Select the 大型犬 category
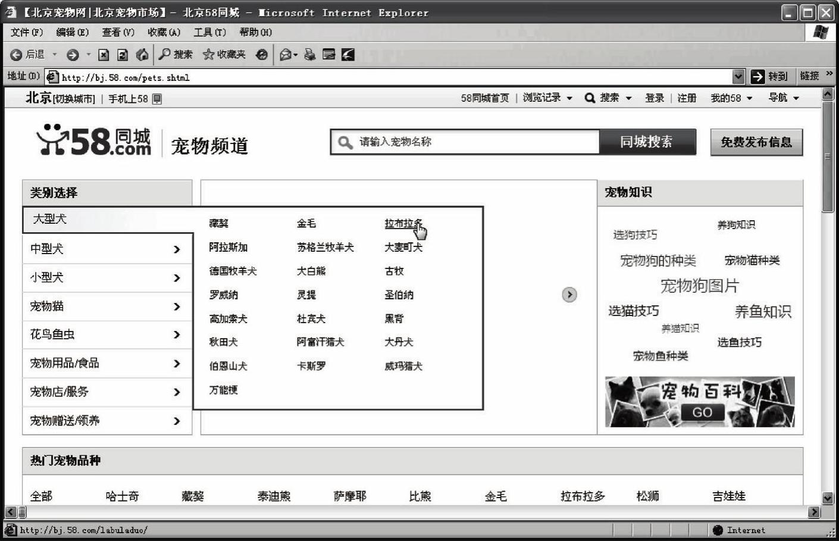 tap(108, 220)
